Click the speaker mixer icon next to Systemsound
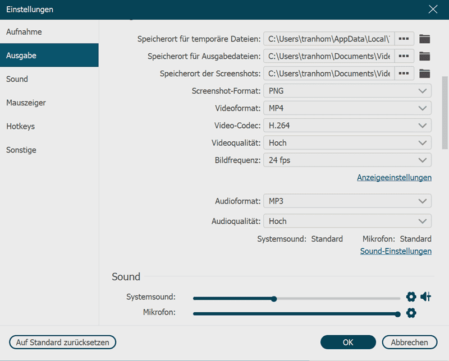 (x=425, y=297)
